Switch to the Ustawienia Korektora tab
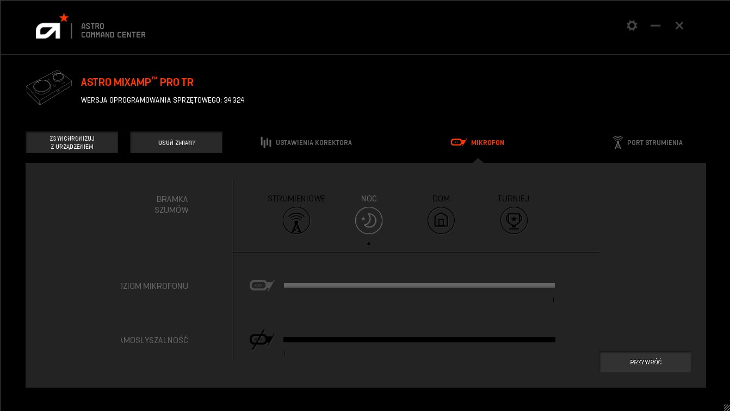730x411 pixels. coord(306,142)
